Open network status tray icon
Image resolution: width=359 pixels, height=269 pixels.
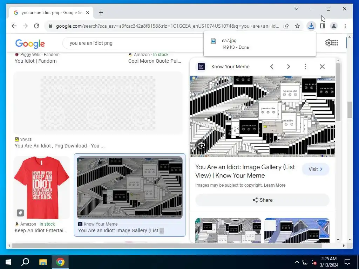coord(305,262)
